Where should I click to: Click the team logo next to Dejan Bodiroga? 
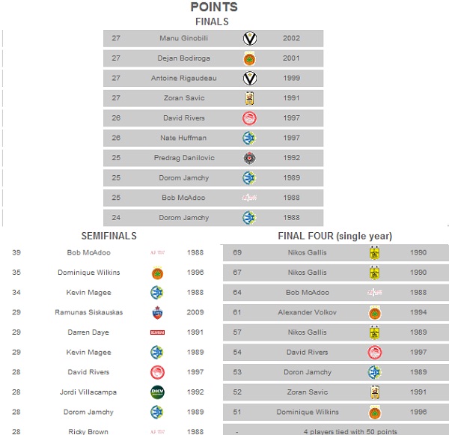point(250,58)
